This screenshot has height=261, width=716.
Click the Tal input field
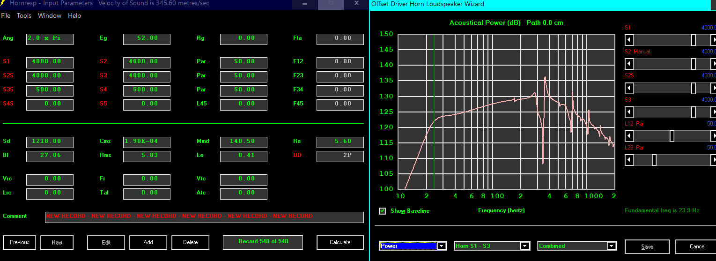click(147, 194)
